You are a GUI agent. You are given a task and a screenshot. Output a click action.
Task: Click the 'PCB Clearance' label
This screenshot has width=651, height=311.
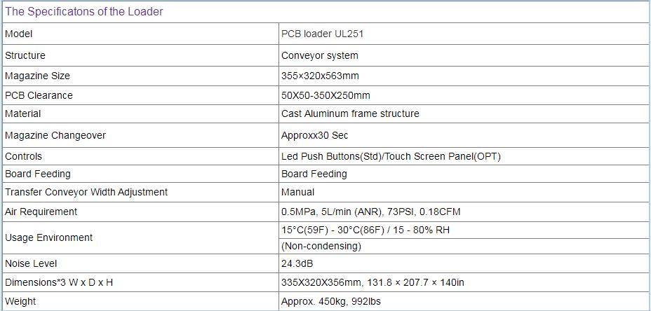coord(39,96)
